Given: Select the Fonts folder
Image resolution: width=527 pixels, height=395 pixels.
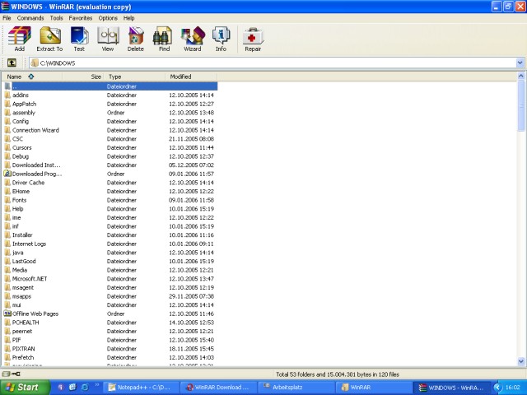Looking at the screenshot, I should click(x=19, y=200).
